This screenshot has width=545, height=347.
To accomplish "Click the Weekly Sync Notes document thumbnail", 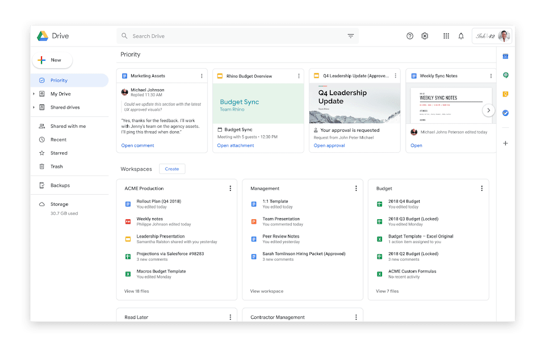I will (x=451, y=106).
